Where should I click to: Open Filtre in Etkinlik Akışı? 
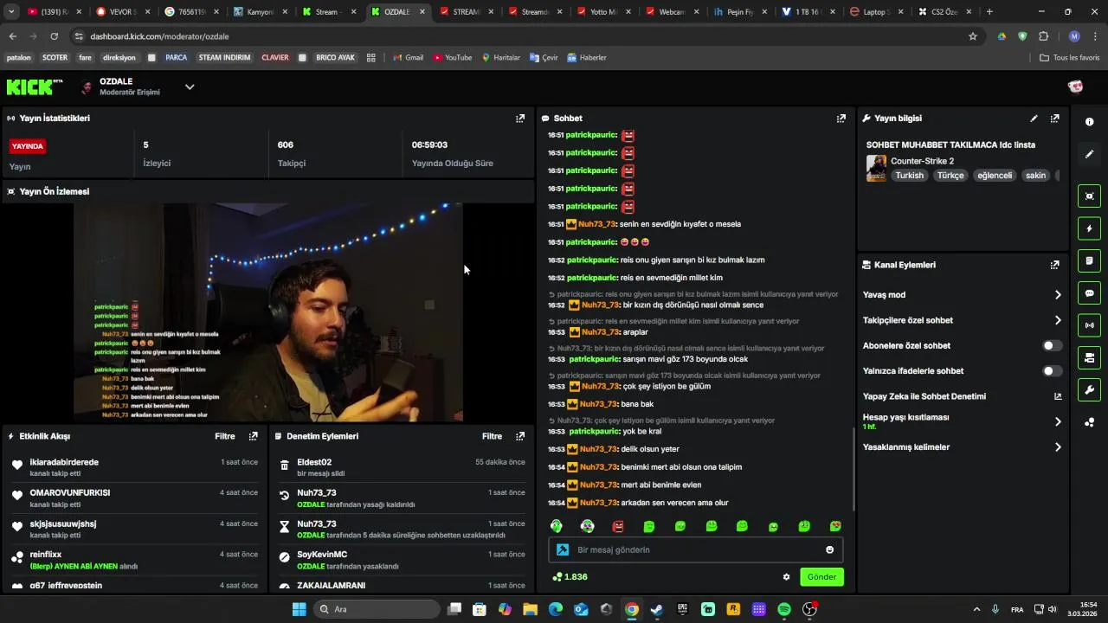coord(225,436)
